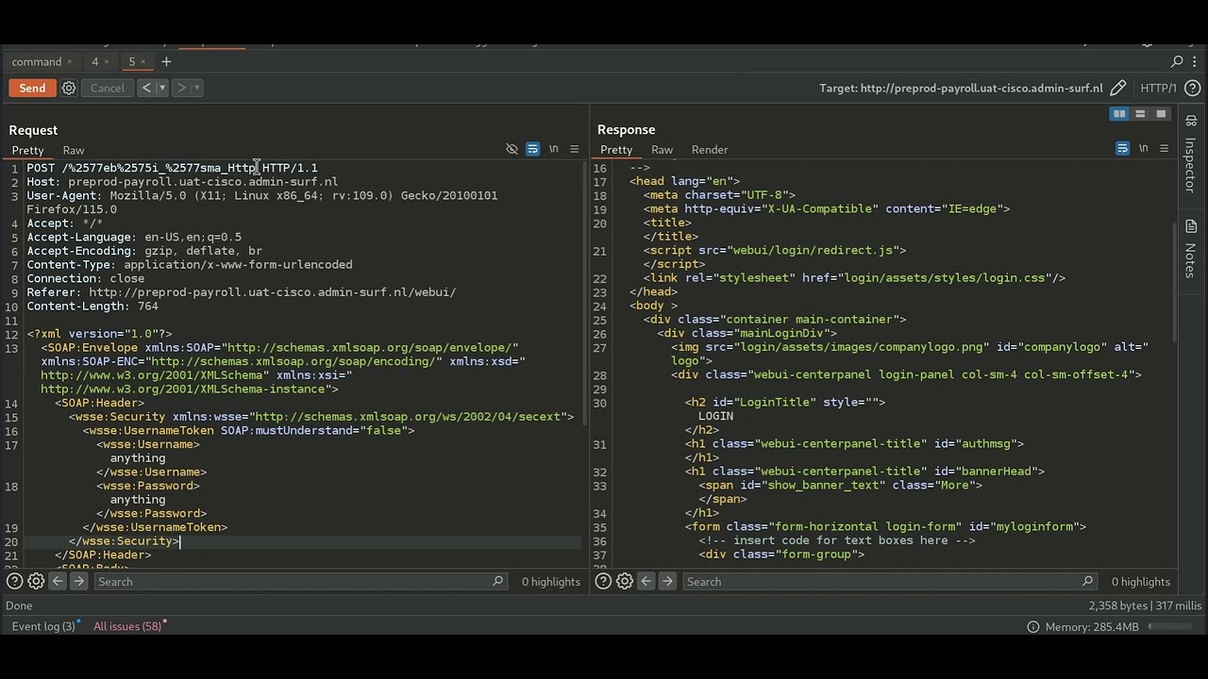Viewport: 1208px width, 679px height.
Task: Open All issues (58) in status bar
Action: (x=127, y=626)
